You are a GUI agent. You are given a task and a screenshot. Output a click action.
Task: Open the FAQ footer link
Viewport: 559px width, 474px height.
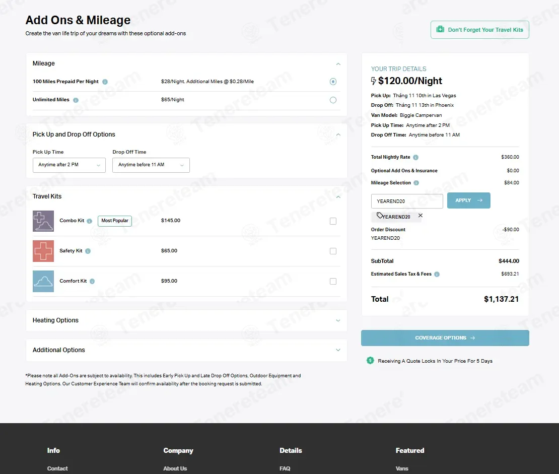[285, 468]
